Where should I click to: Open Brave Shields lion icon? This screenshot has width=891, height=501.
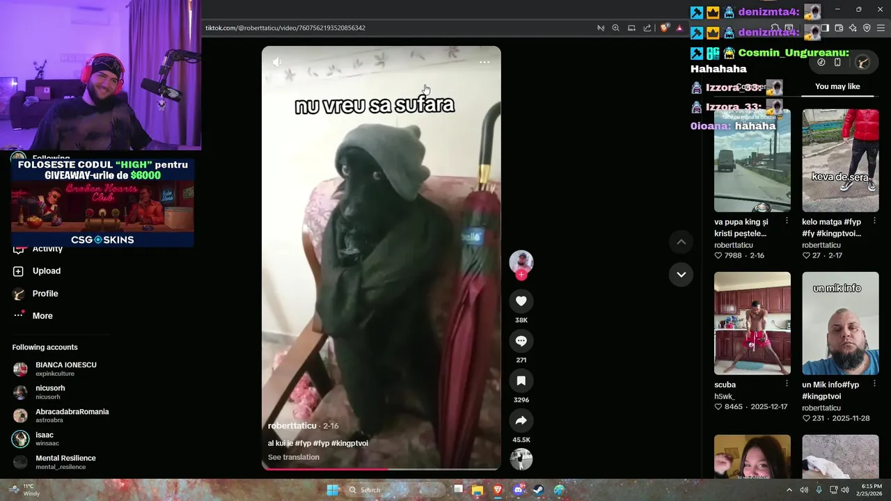(665, 28)
